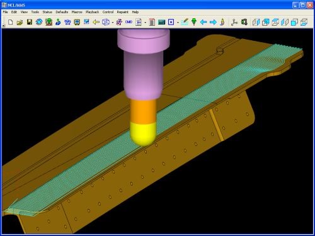
Task: Click the dark green machine icon
Action: [x=244, y=22]
